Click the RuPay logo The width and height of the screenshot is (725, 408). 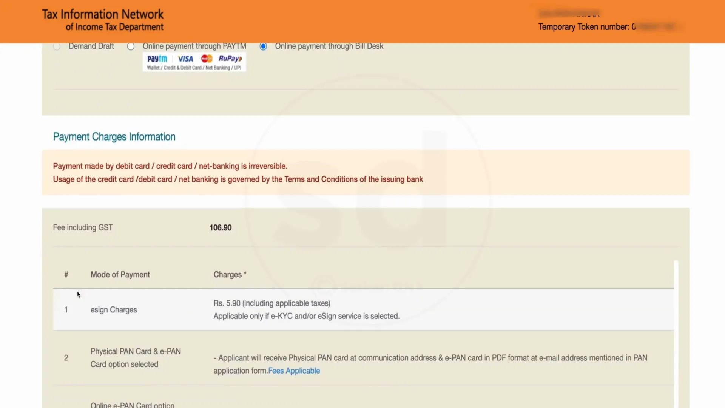pyautogui.click(x=230, y=59)
